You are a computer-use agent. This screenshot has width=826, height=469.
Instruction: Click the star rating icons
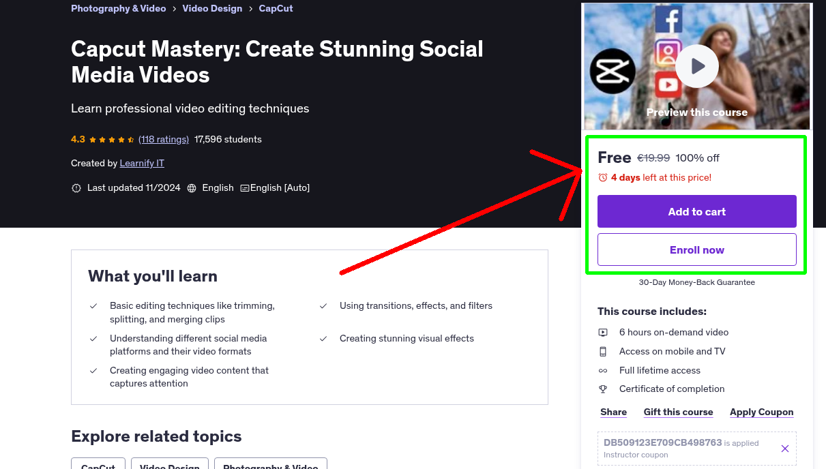click(112, 140)
